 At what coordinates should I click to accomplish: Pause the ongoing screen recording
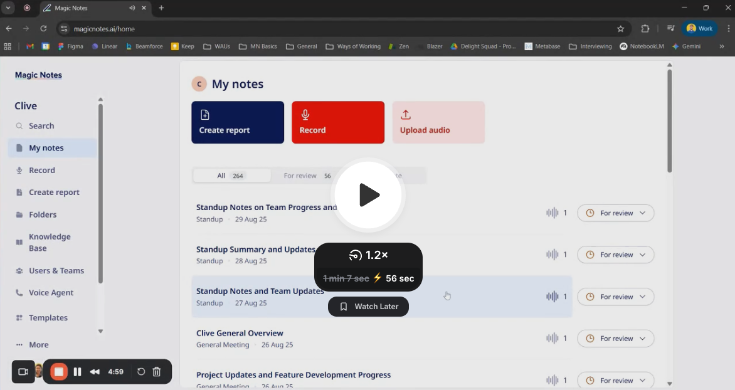tap(77, 371)
